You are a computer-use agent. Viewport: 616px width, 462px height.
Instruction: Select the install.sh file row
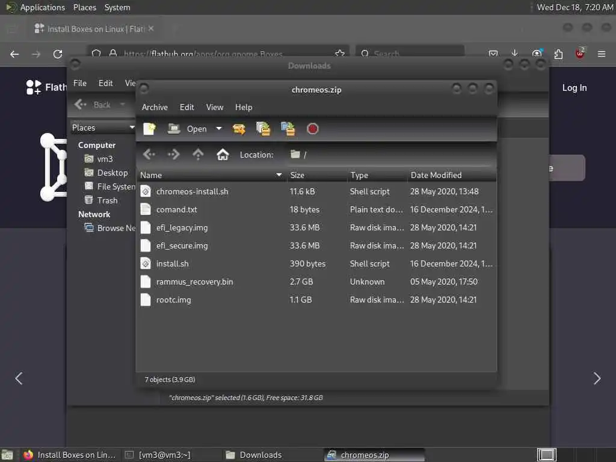click(316, 263)
